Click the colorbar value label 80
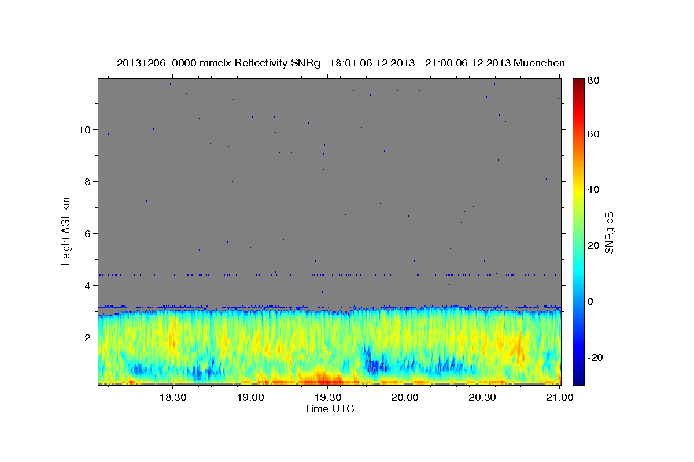The image size is (694, 462). pos(595,81)
